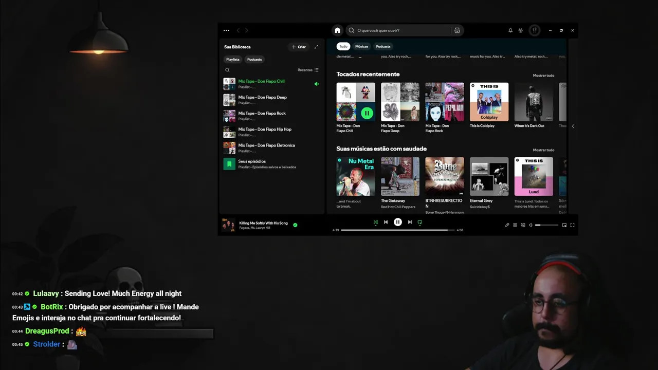Open Eternal Grey album card
This screenshot has height=370, width=658.
point(489,183)
